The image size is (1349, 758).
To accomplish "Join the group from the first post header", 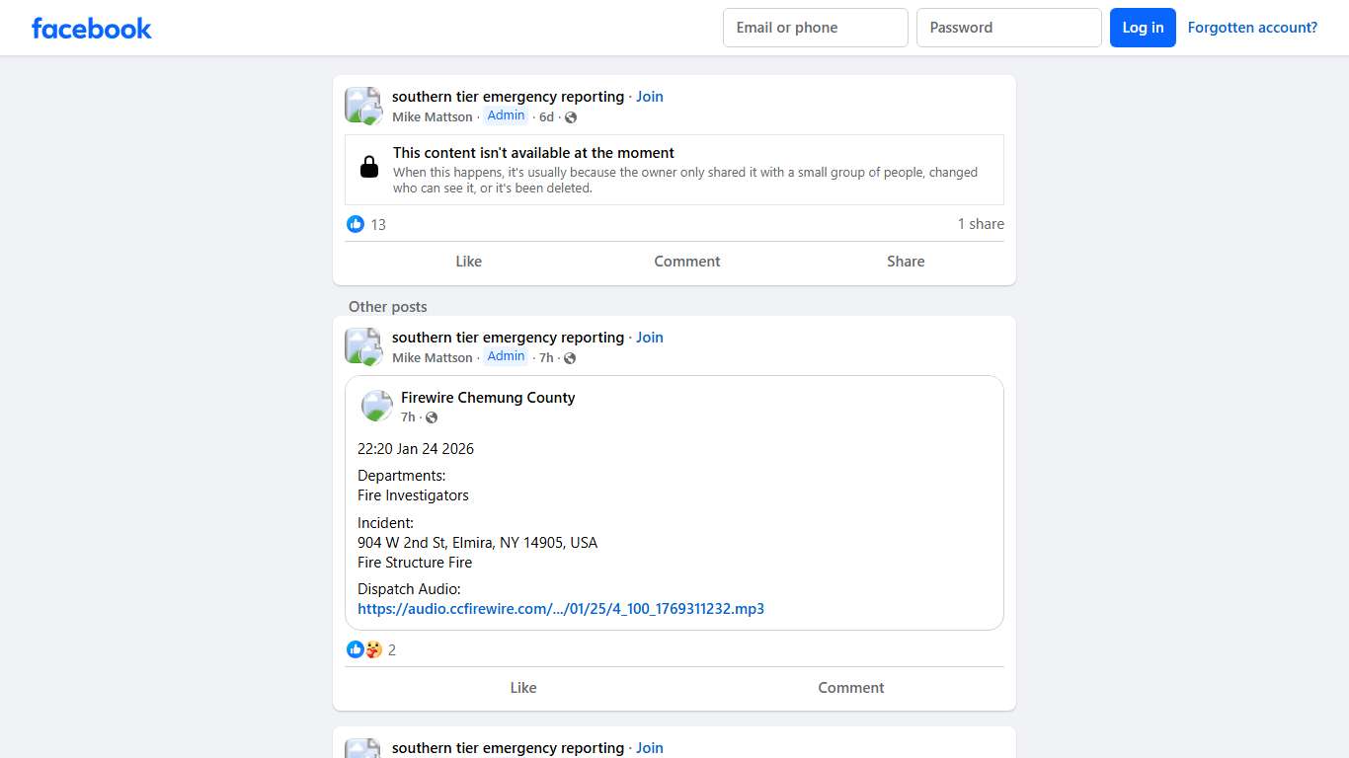I will pos(650,97).
